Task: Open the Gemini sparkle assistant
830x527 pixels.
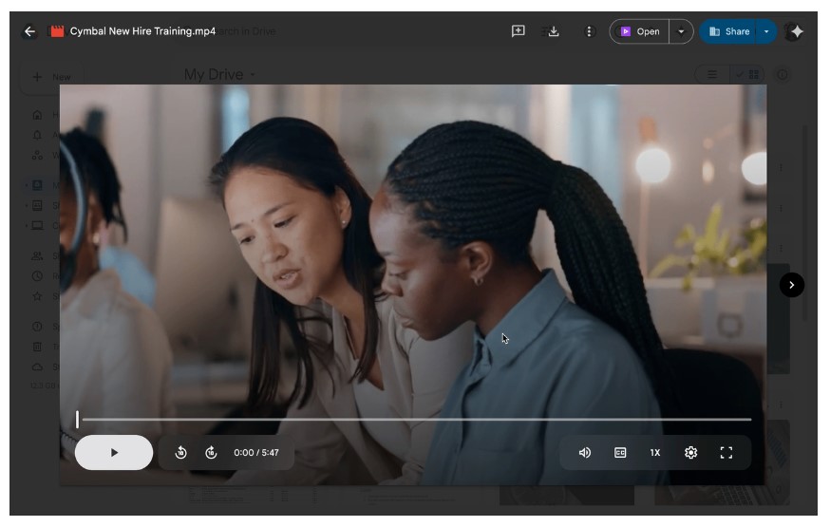Action: pos(796,31)
